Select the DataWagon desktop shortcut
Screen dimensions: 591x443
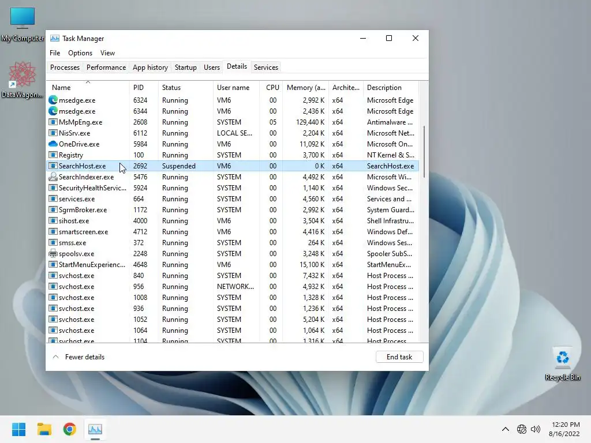pos(23,80)
